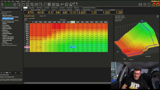The width and height of the screenshot is (160, 90).
Task: Click the graph trace toolbar icon
Action: click(58, 4)
